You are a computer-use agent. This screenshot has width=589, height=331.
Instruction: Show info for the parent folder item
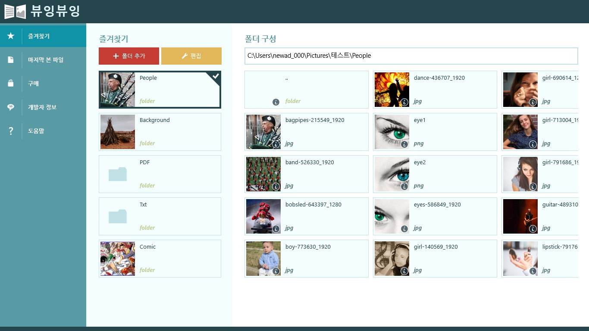tap(276, 102)
